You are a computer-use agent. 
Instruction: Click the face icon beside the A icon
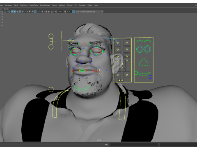tap(122, 80)
